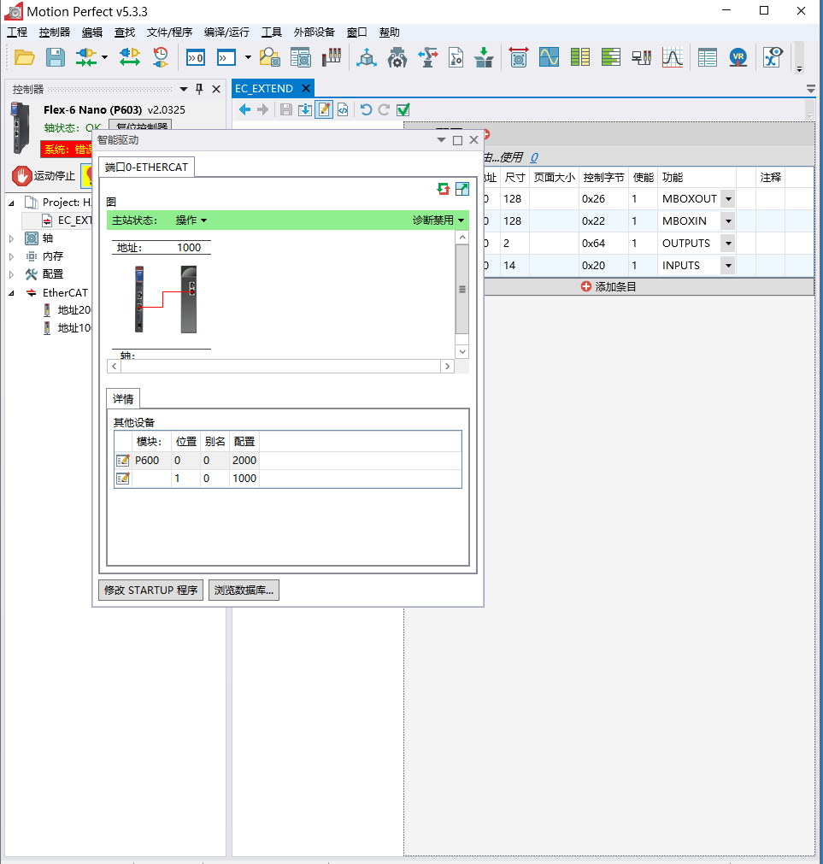823x864 pixels.
Task: Open project folder icon in toolbar
Action: 24,57
